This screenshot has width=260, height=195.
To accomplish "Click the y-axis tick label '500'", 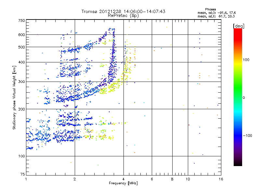I will pyautogui.click(x=21, y=47).
